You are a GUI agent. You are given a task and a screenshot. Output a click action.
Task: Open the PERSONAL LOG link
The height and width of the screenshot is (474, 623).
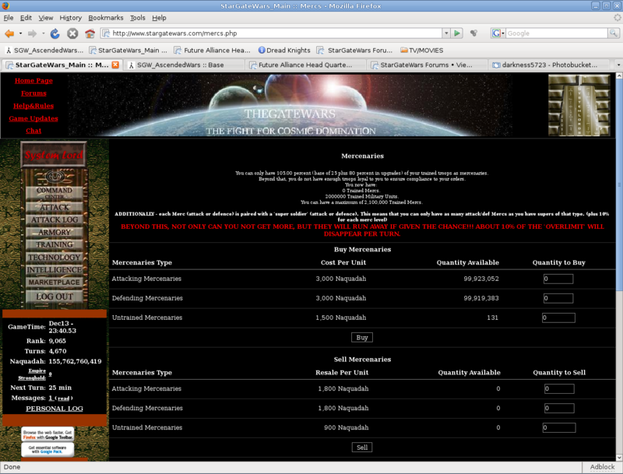(54, 408)
